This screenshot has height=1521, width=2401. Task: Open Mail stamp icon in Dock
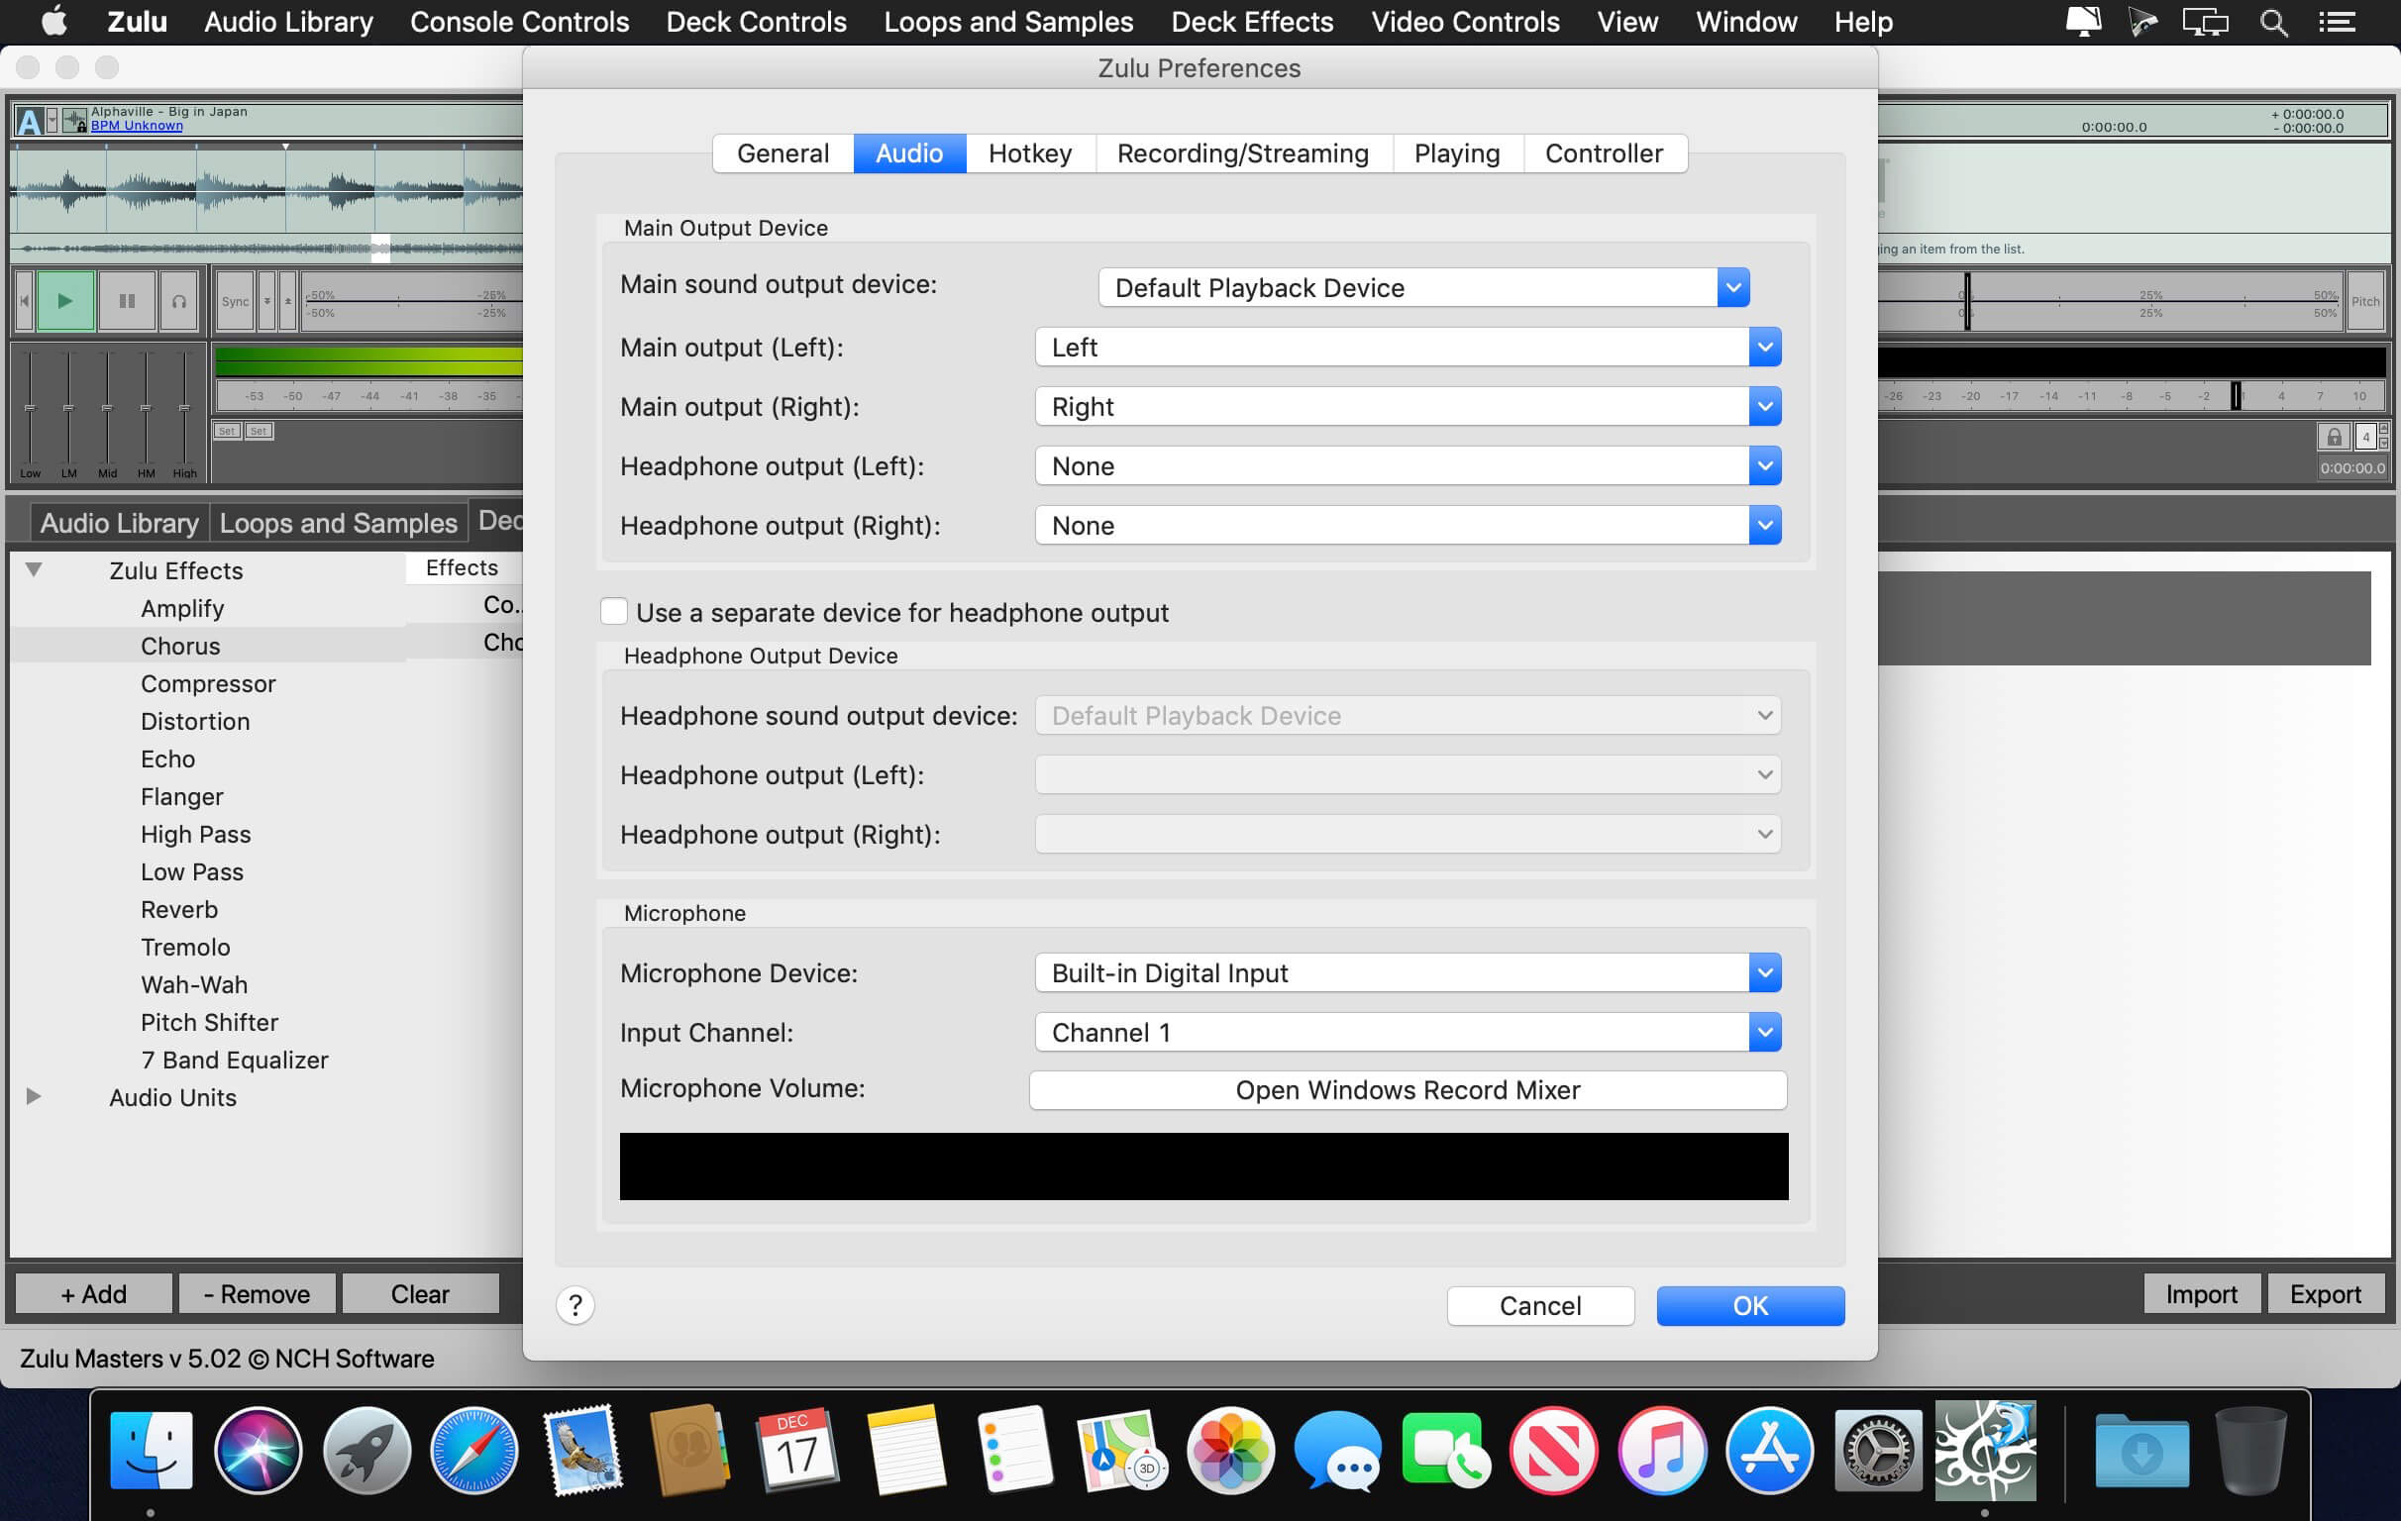click(582, 1450)
